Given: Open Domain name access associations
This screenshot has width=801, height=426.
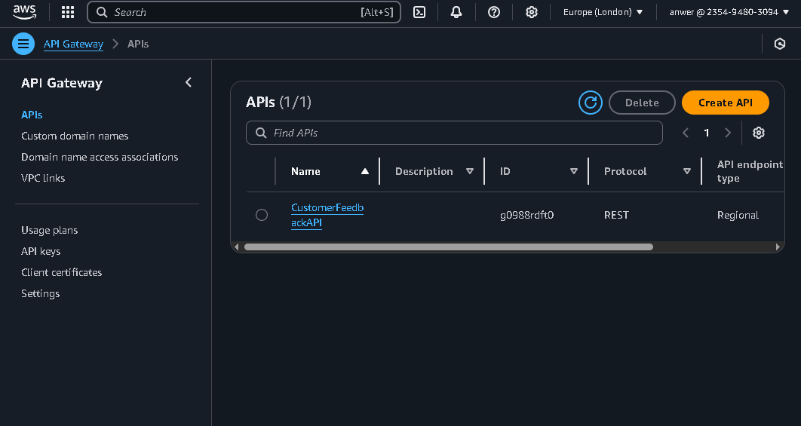Looking at the screenshot, I should 100,157.
